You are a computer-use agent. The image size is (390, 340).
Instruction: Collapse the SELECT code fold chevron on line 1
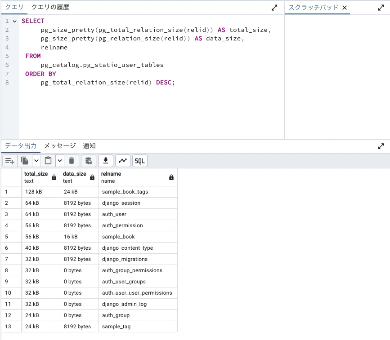click(15, 22)
